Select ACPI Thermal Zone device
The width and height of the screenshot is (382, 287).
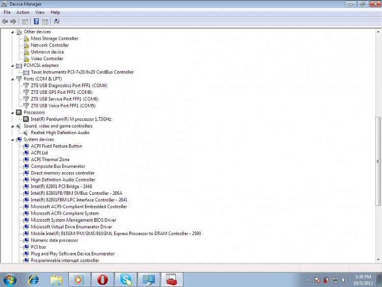tap(50, 160)
